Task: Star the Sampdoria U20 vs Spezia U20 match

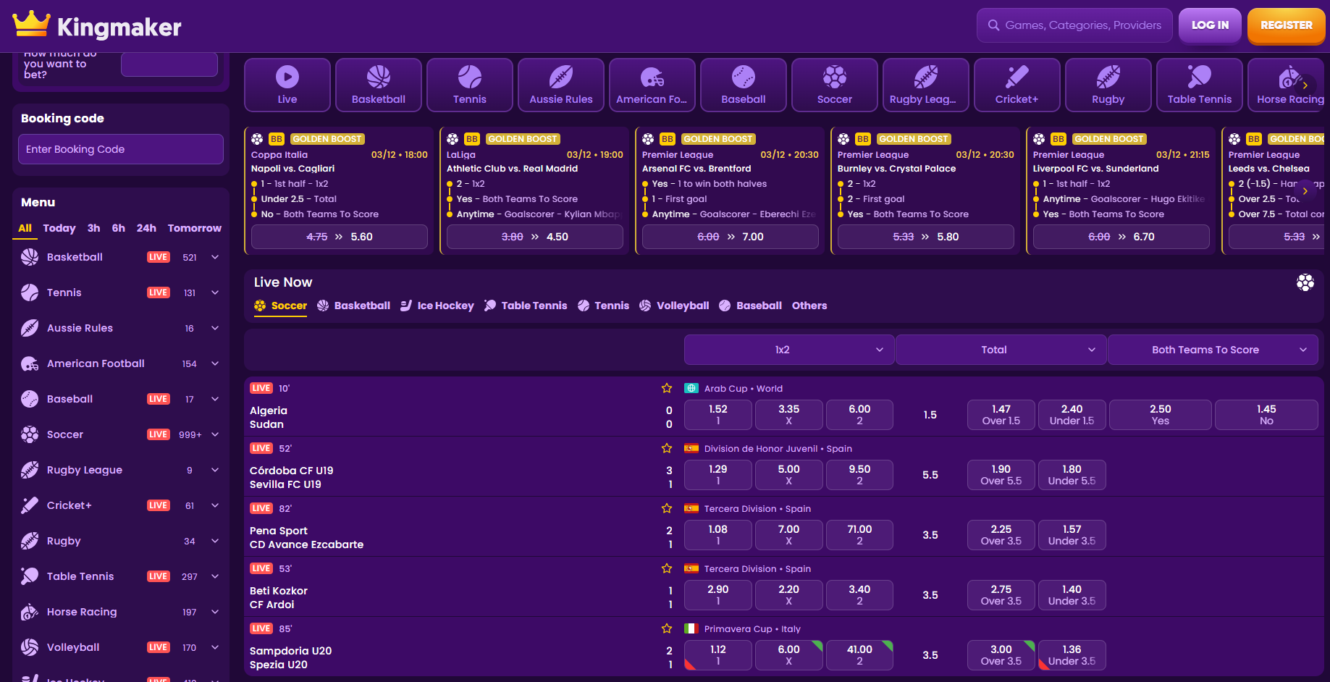Action: tap(666, 628)
